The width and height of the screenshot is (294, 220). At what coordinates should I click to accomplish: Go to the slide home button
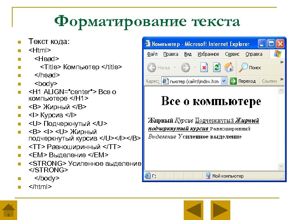point(9,210)
